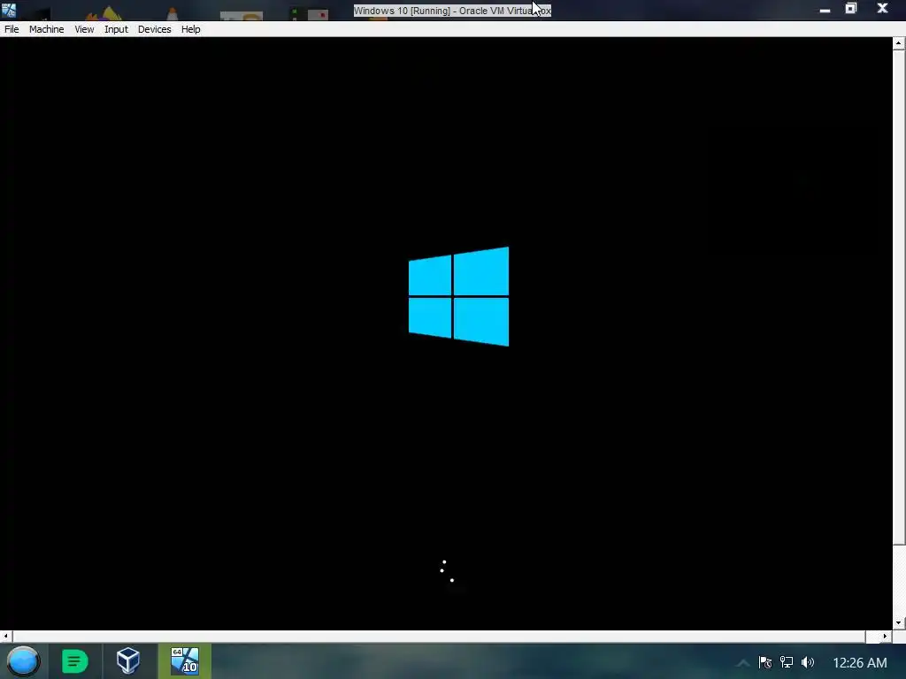The height and width of the screenshot is (679, 906).
Task: Open VirtualBox Manager cube icon on taskbar
Action: click(128, 661)
